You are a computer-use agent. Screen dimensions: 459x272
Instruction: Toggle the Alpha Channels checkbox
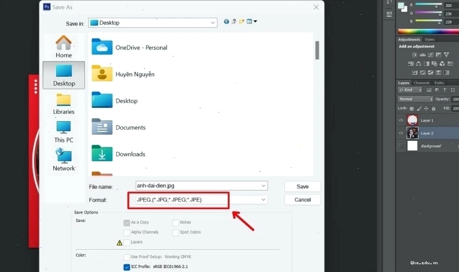(x=127, y=233)
